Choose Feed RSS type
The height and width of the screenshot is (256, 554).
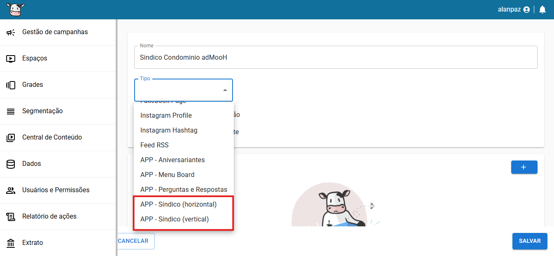184,145
